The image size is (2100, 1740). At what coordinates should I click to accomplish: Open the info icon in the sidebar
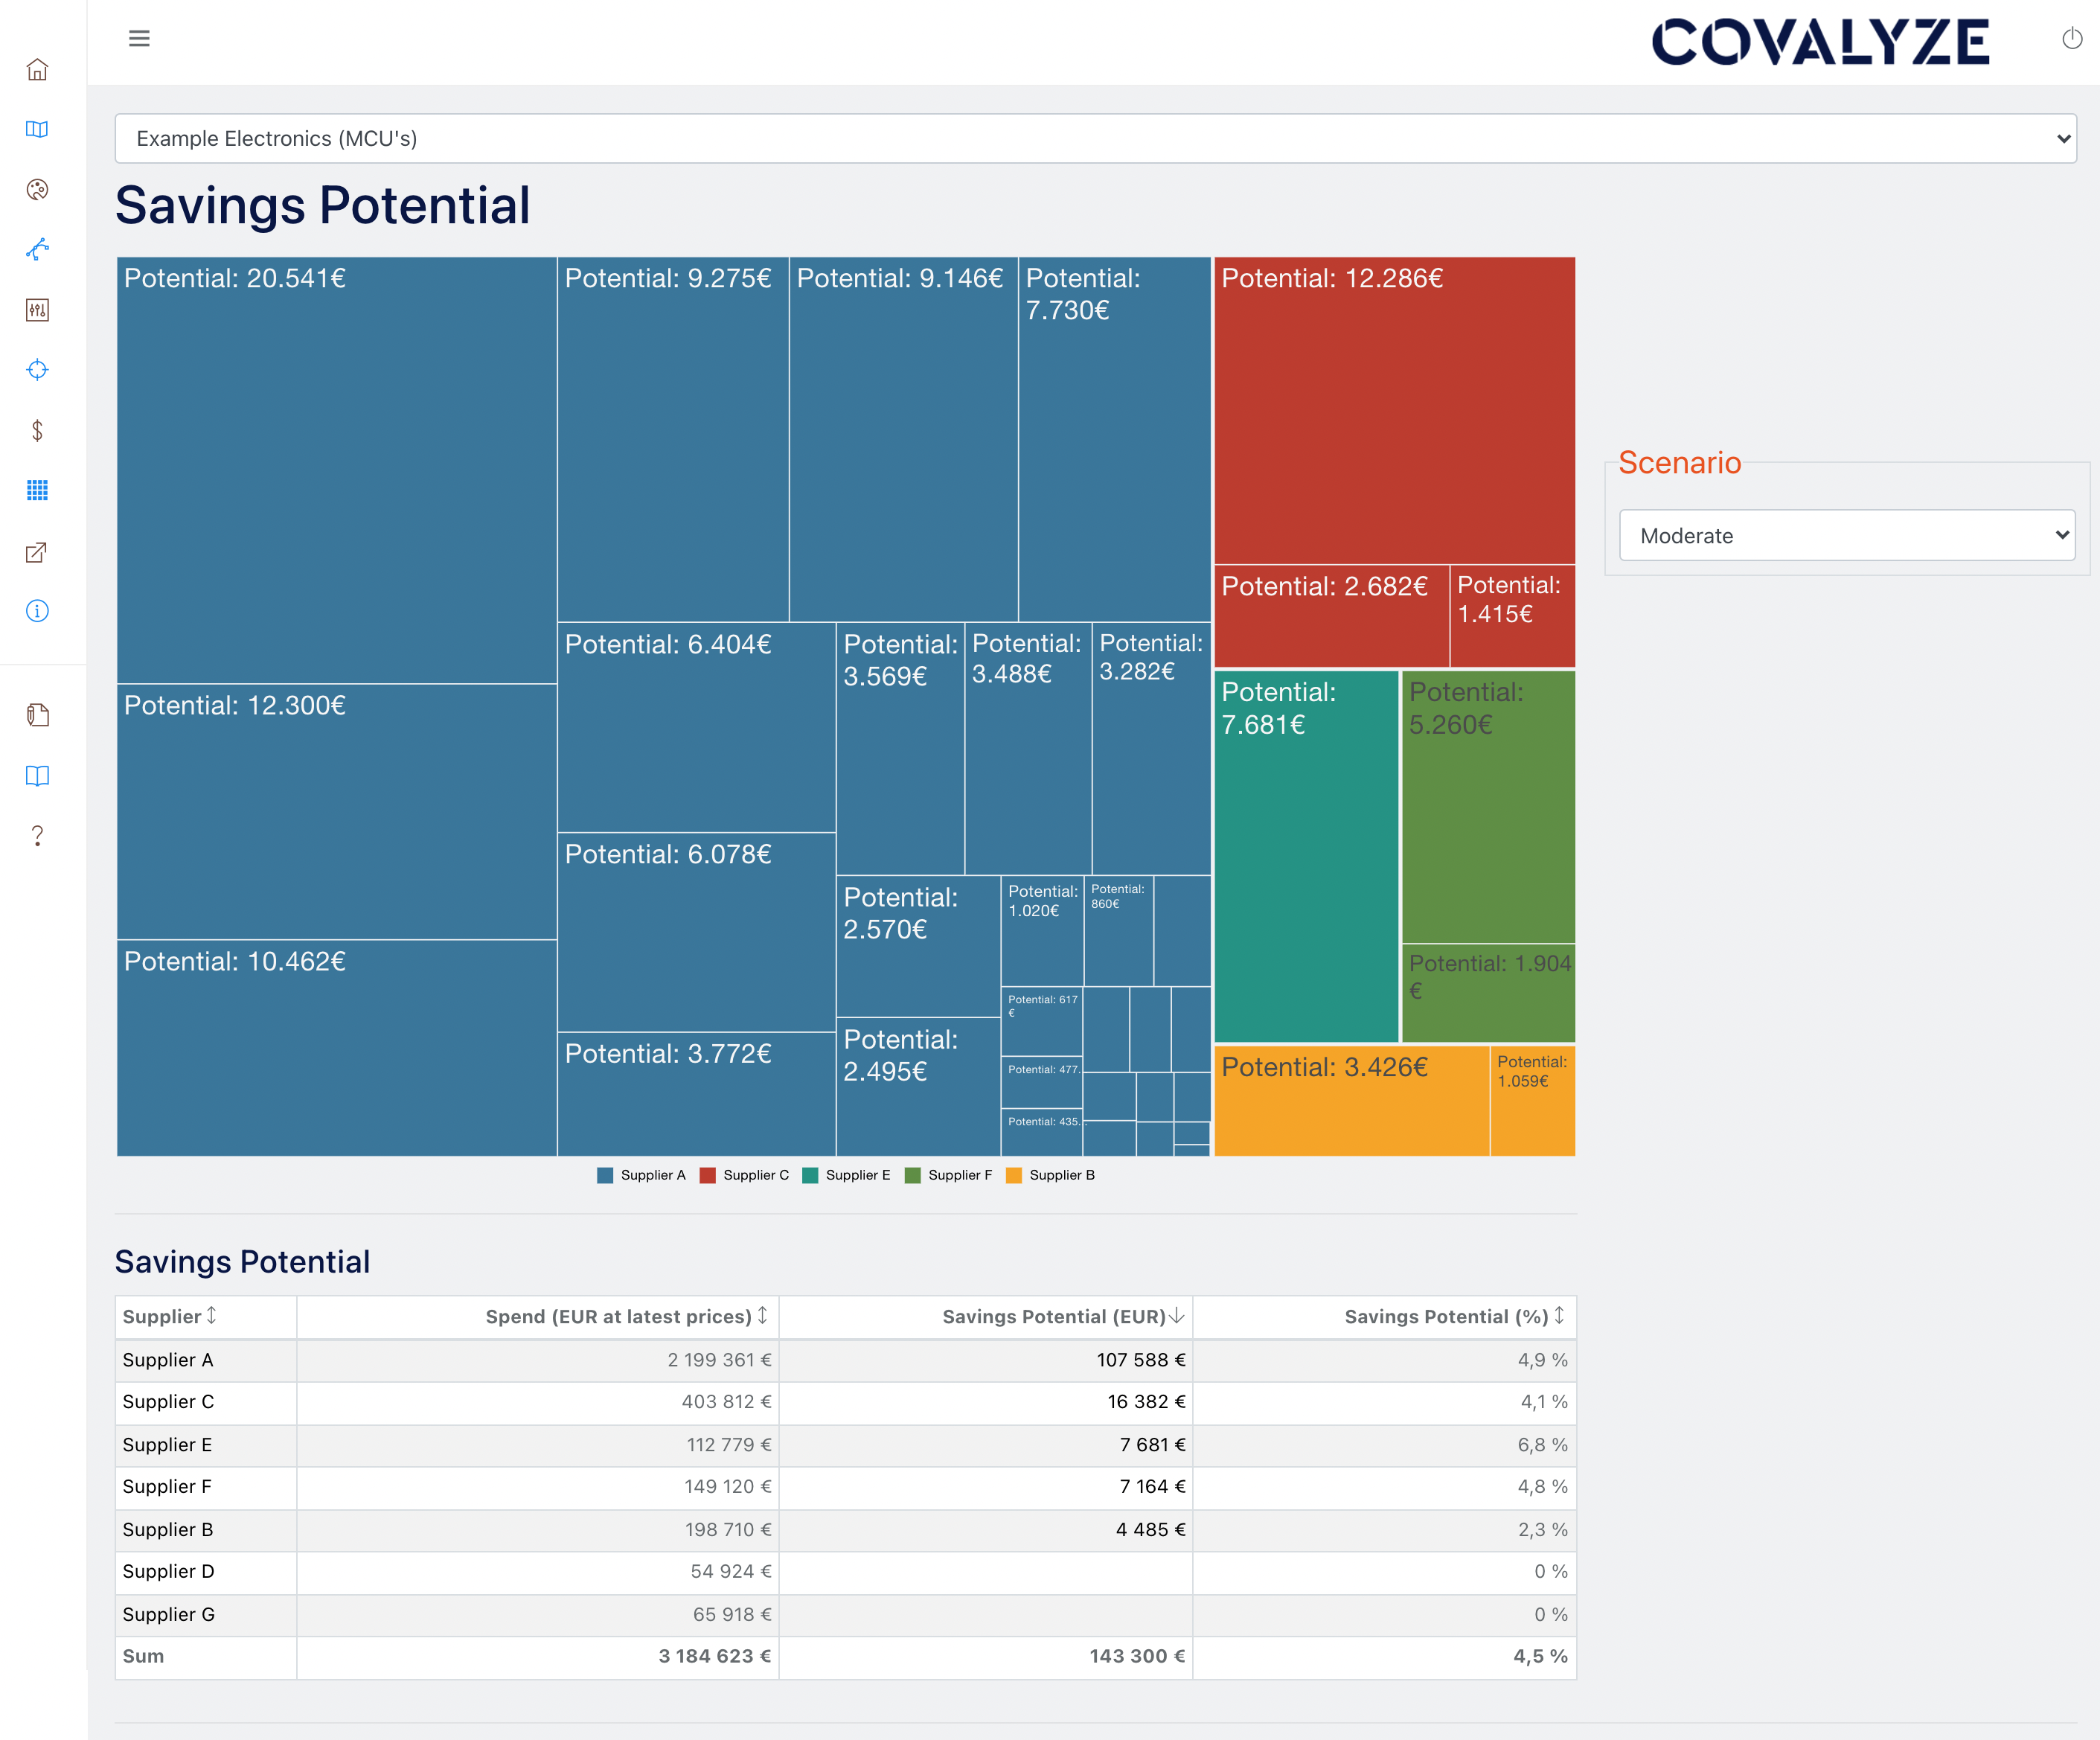pyautogui.click(x=37, y=611)
